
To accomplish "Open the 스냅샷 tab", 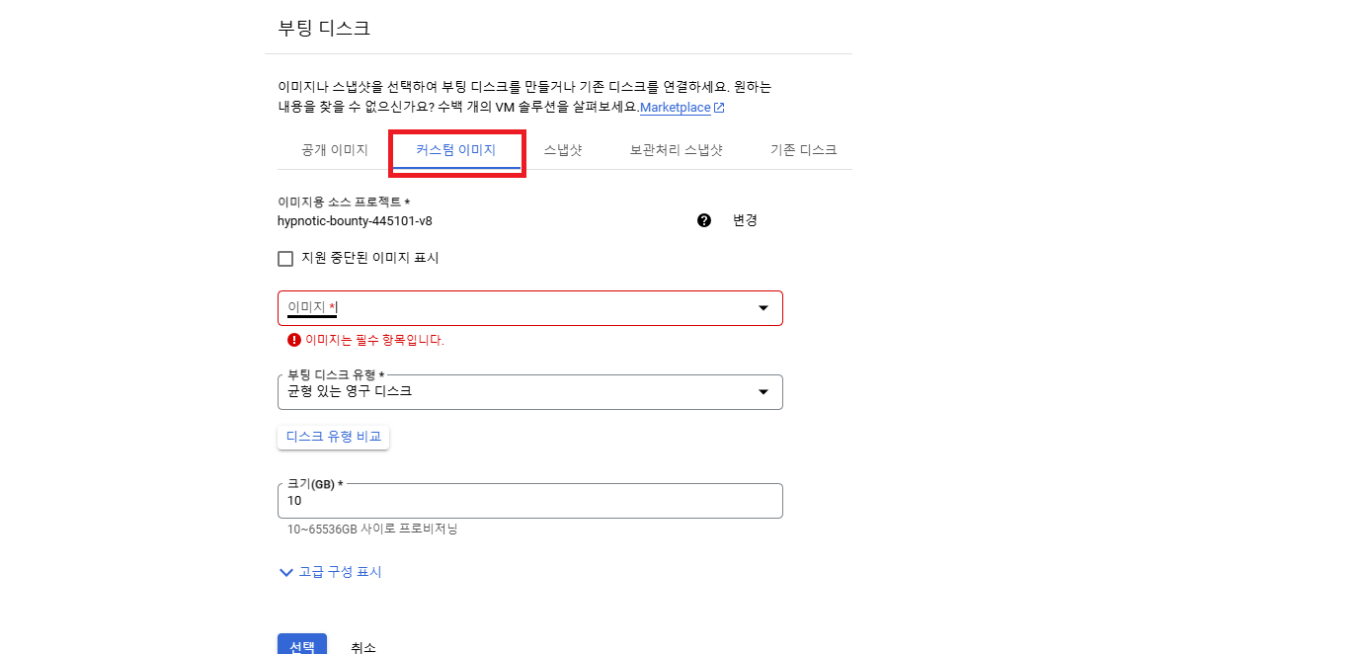I will pos(563,150).
